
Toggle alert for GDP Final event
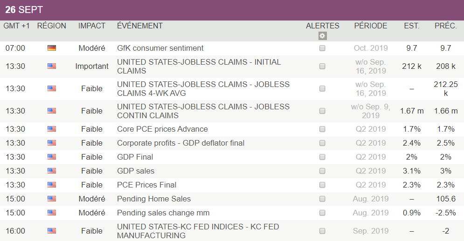(322, 157)
